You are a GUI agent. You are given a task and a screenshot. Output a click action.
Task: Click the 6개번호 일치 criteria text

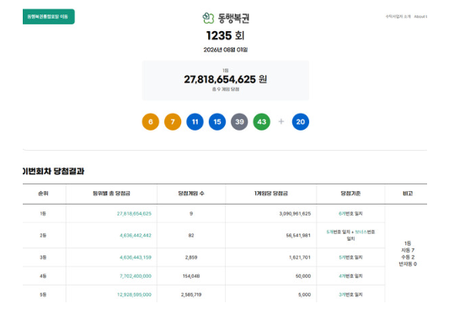coord(350,214)
